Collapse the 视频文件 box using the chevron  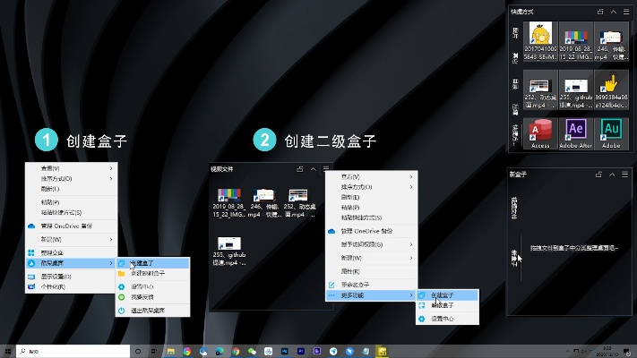pos(313,168)
